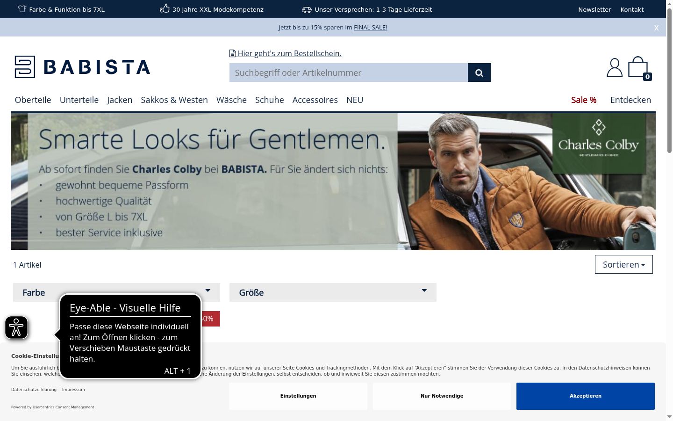This screenshot has height=421, width=673.
Task: Open the Oberteile menu
Action: point(33,100)
